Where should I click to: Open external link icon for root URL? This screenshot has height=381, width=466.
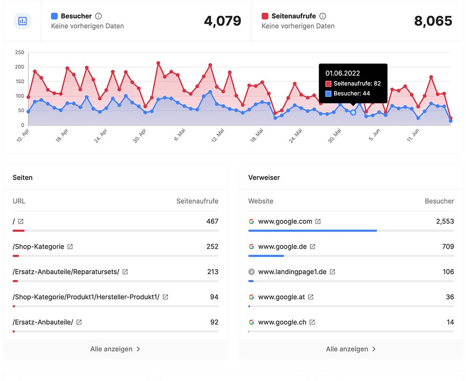point(21,222)
